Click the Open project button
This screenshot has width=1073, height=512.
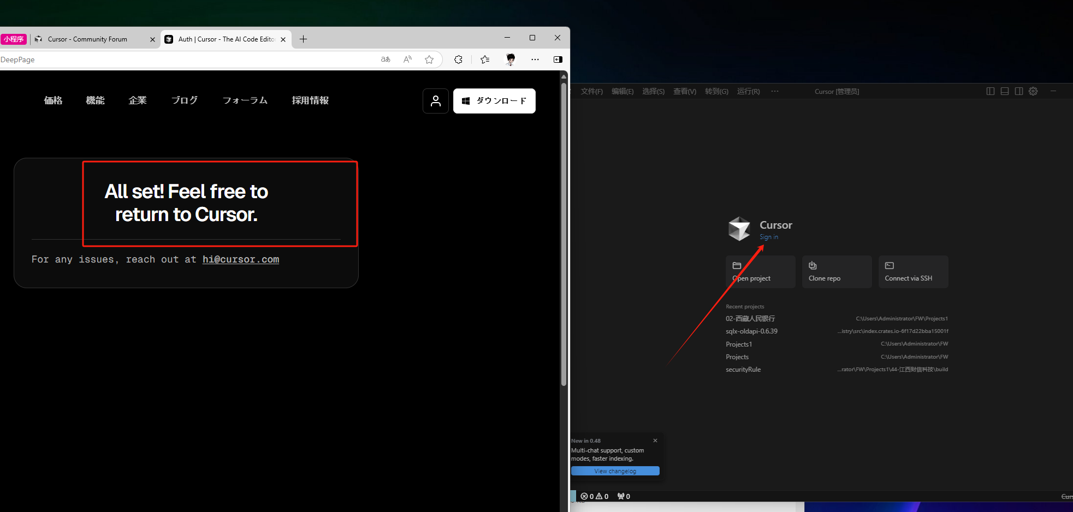click(x=761, y=272)
